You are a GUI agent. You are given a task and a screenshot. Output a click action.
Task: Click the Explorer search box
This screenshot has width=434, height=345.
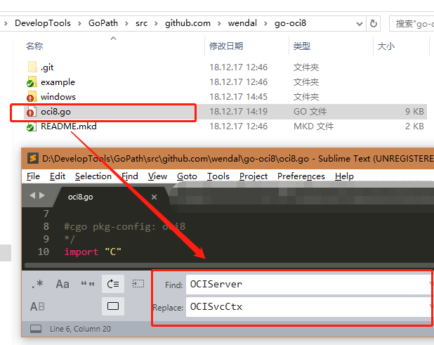412,23
